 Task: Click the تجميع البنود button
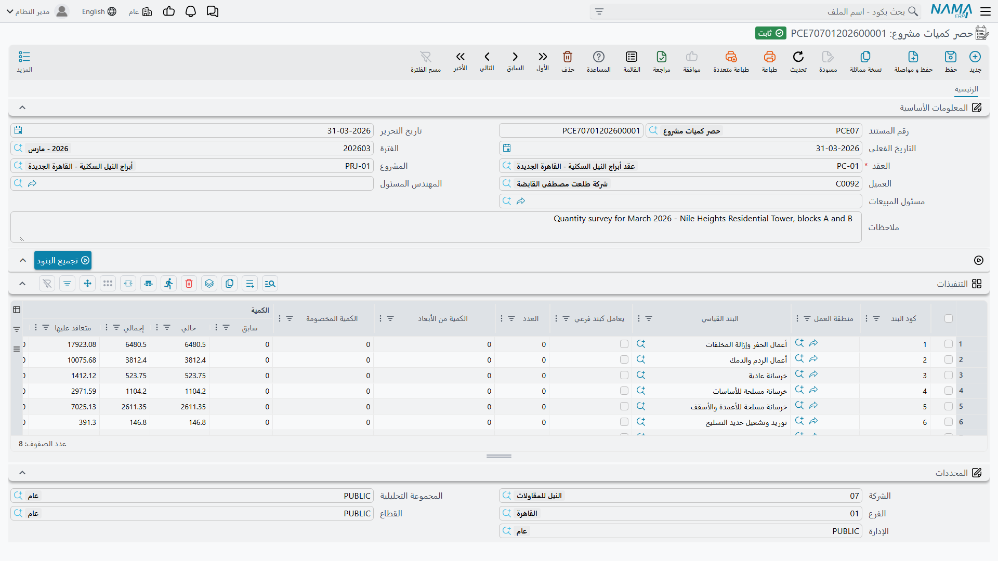pyautogui.click(x=63, y=260)
